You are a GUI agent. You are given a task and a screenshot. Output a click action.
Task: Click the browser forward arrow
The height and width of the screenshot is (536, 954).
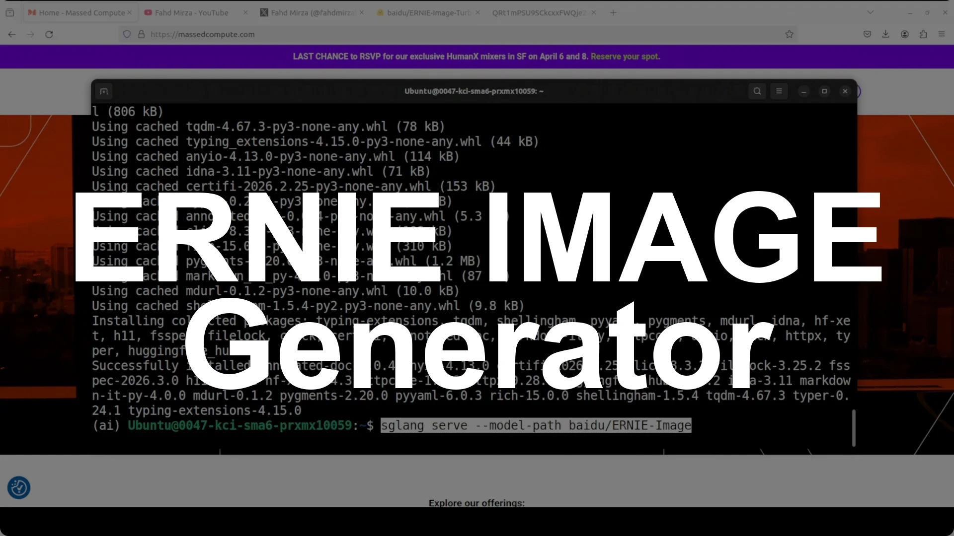point(30,34)
